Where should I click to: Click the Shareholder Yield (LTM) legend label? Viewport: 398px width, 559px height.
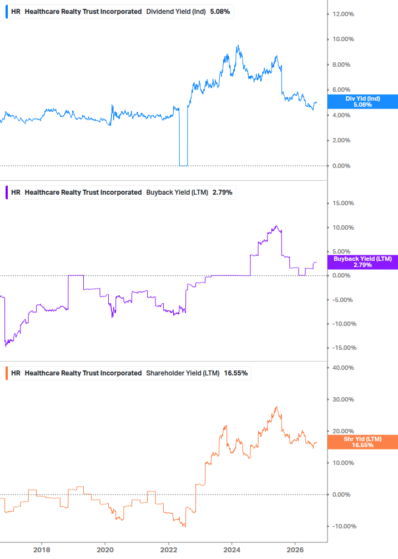183,373
